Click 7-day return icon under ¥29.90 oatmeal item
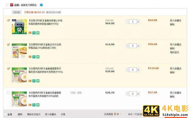This screenshot has width=191, height=118. [x=34, y=81]
